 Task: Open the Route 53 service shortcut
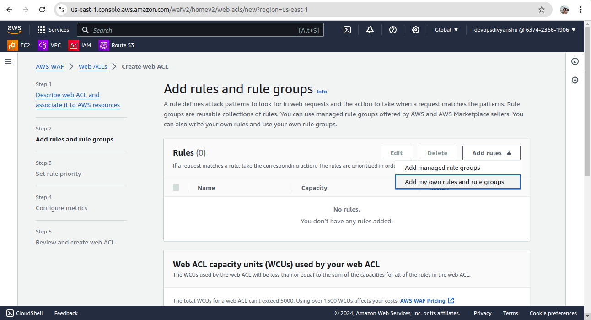click(x=117, y=45)
